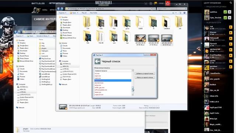Accept friend request from Cyka_StreJlok
The height and width of the screenshot is (133, 236).
point(225,18)
